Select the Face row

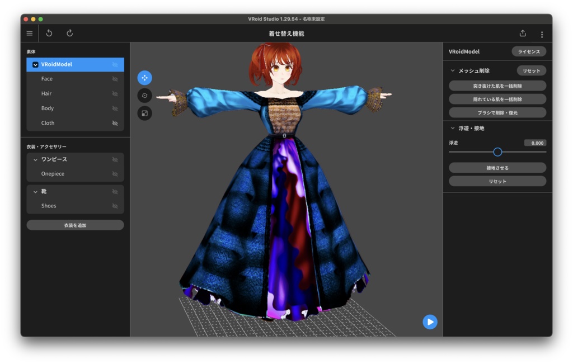pos(76,79)
